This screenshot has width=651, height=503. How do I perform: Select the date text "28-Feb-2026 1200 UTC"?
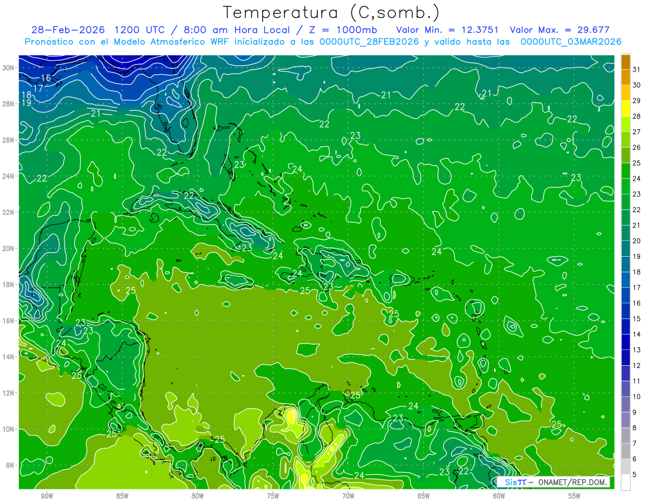click(98, 30)
